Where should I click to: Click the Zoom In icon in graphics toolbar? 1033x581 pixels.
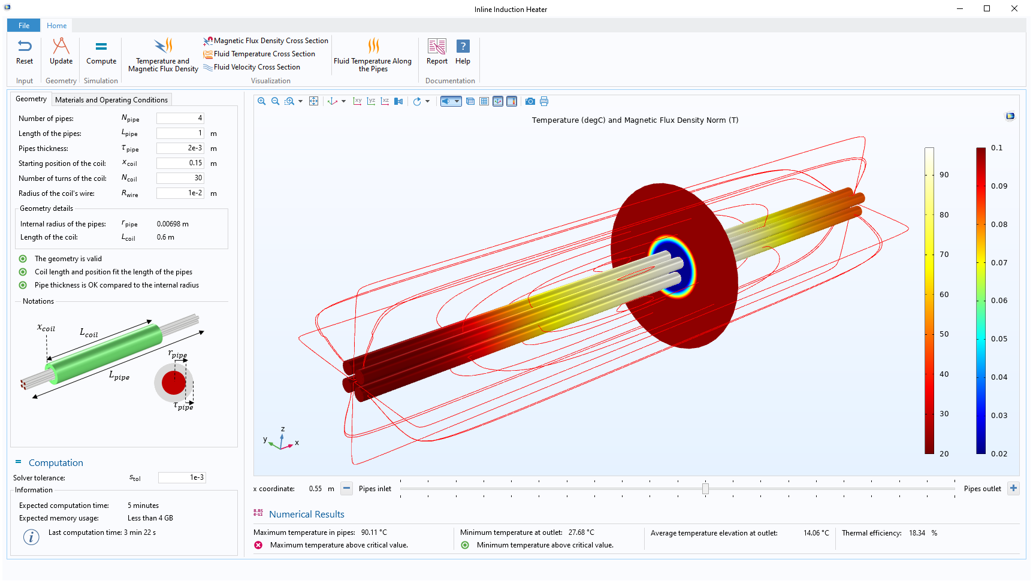(x=261, y=101)
